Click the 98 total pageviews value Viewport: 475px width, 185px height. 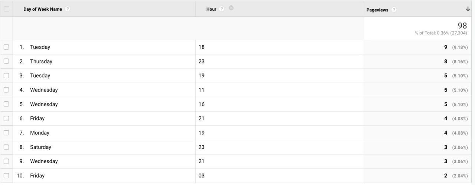tap(462, 26)
